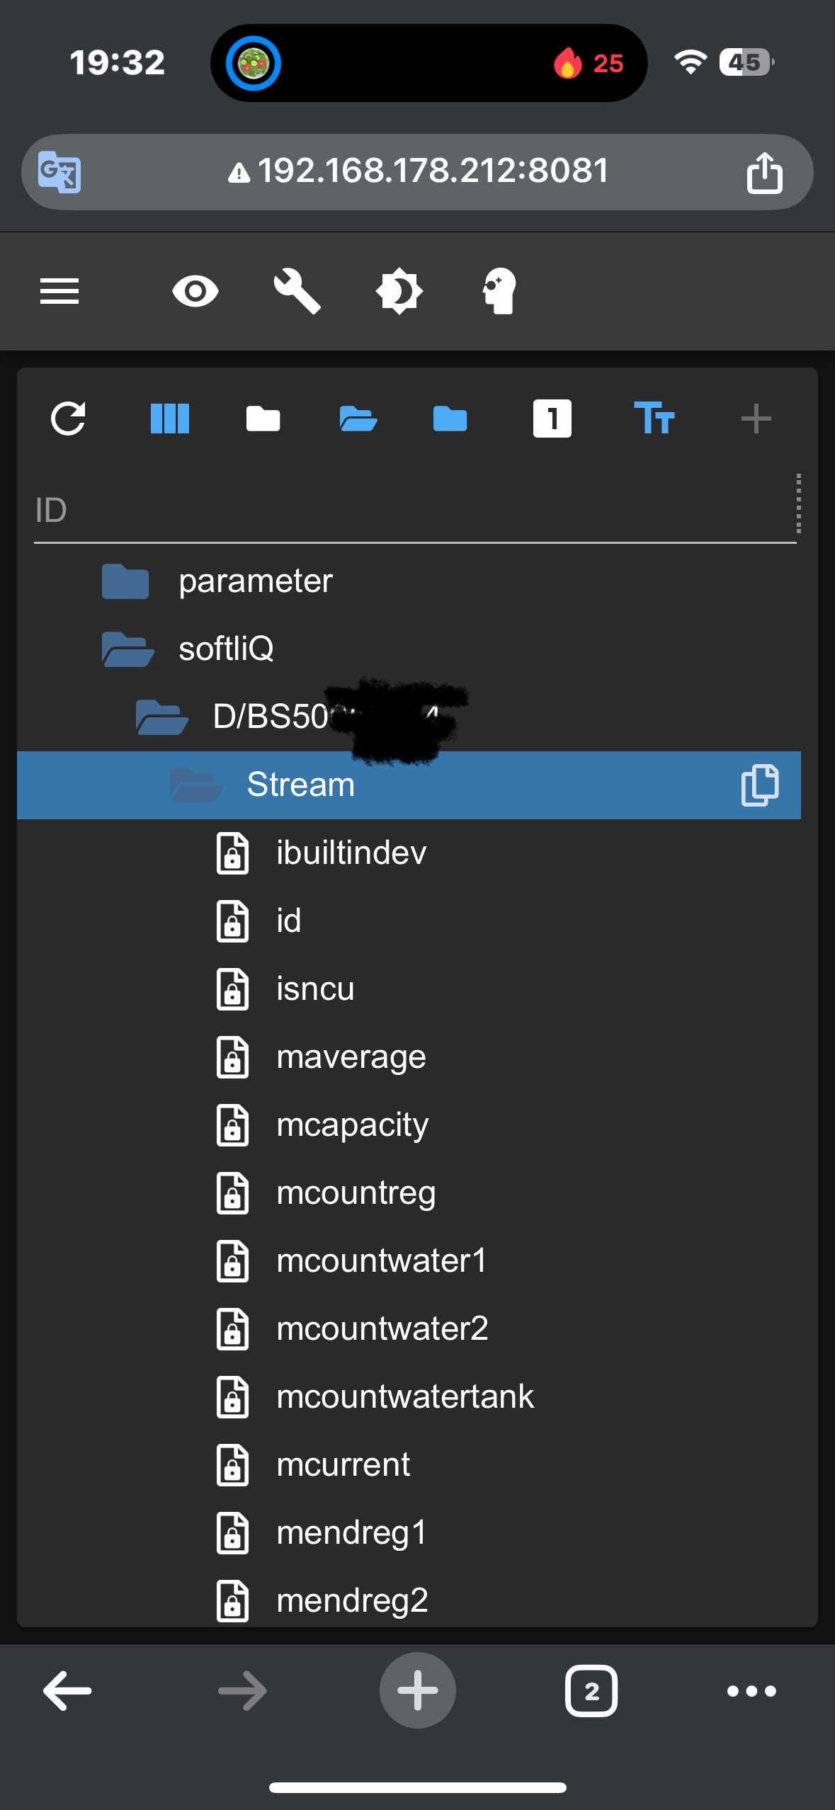Copy the Stream folder ID
This screenshot has width=835, height=1810.
click(760, 785)
